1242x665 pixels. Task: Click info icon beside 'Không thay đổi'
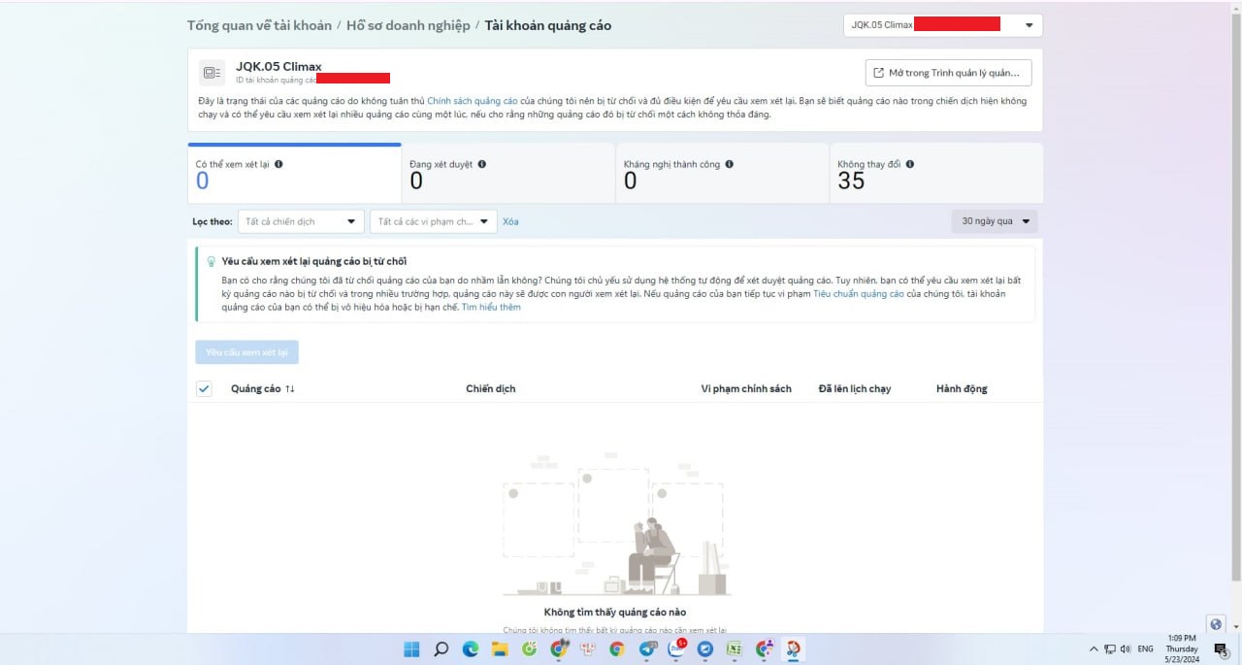[909, 165]
